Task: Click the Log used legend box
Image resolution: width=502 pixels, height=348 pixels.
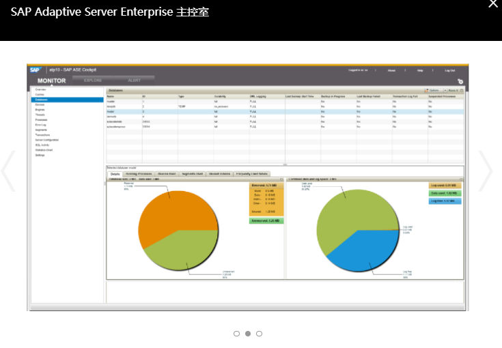Action: click(445, 186)
